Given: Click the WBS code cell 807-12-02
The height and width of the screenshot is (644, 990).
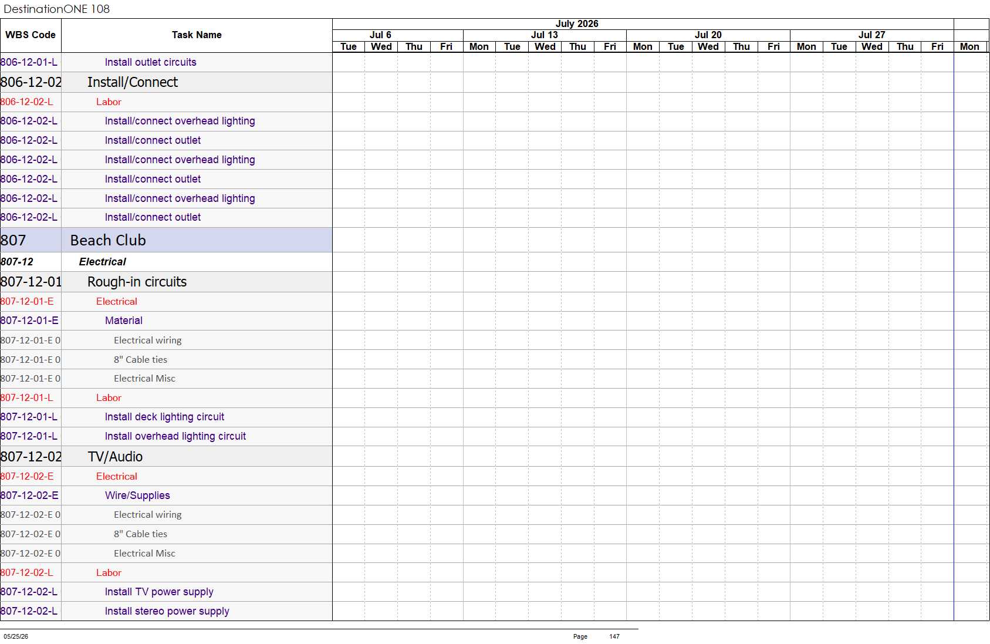Looking at the screenshot, I should (31, 457).
